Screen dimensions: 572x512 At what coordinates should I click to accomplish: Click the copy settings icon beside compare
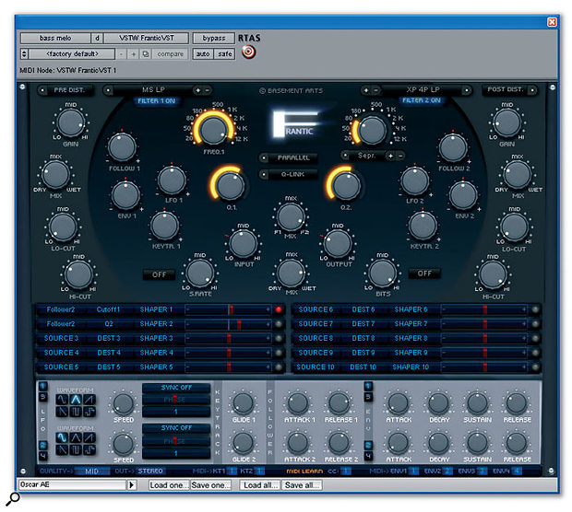pyautogui.click(x=146, y=54)
